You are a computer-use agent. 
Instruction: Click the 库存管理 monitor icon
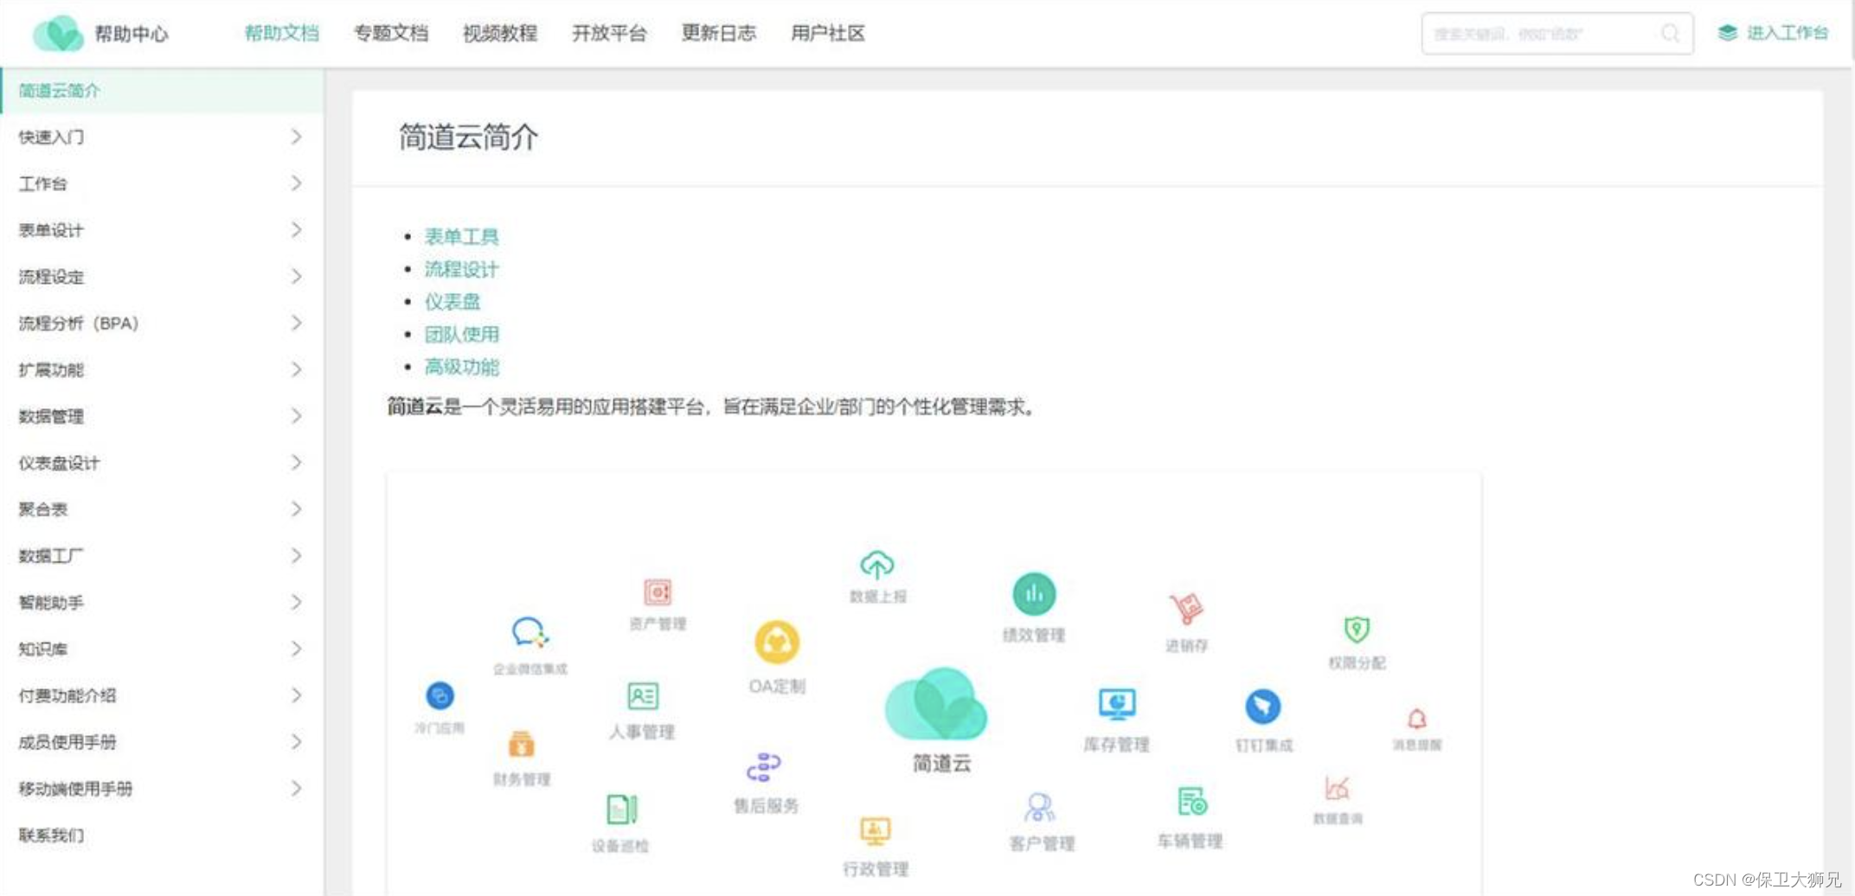1117,704
